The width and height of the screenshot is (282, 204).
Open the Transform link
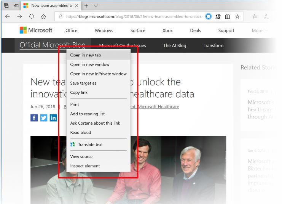(x=213, y=46)
